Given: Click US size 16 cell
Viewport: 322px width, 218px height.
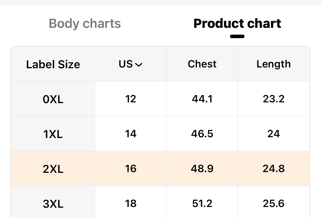Looking at the screenshot, I should [131, 169].
